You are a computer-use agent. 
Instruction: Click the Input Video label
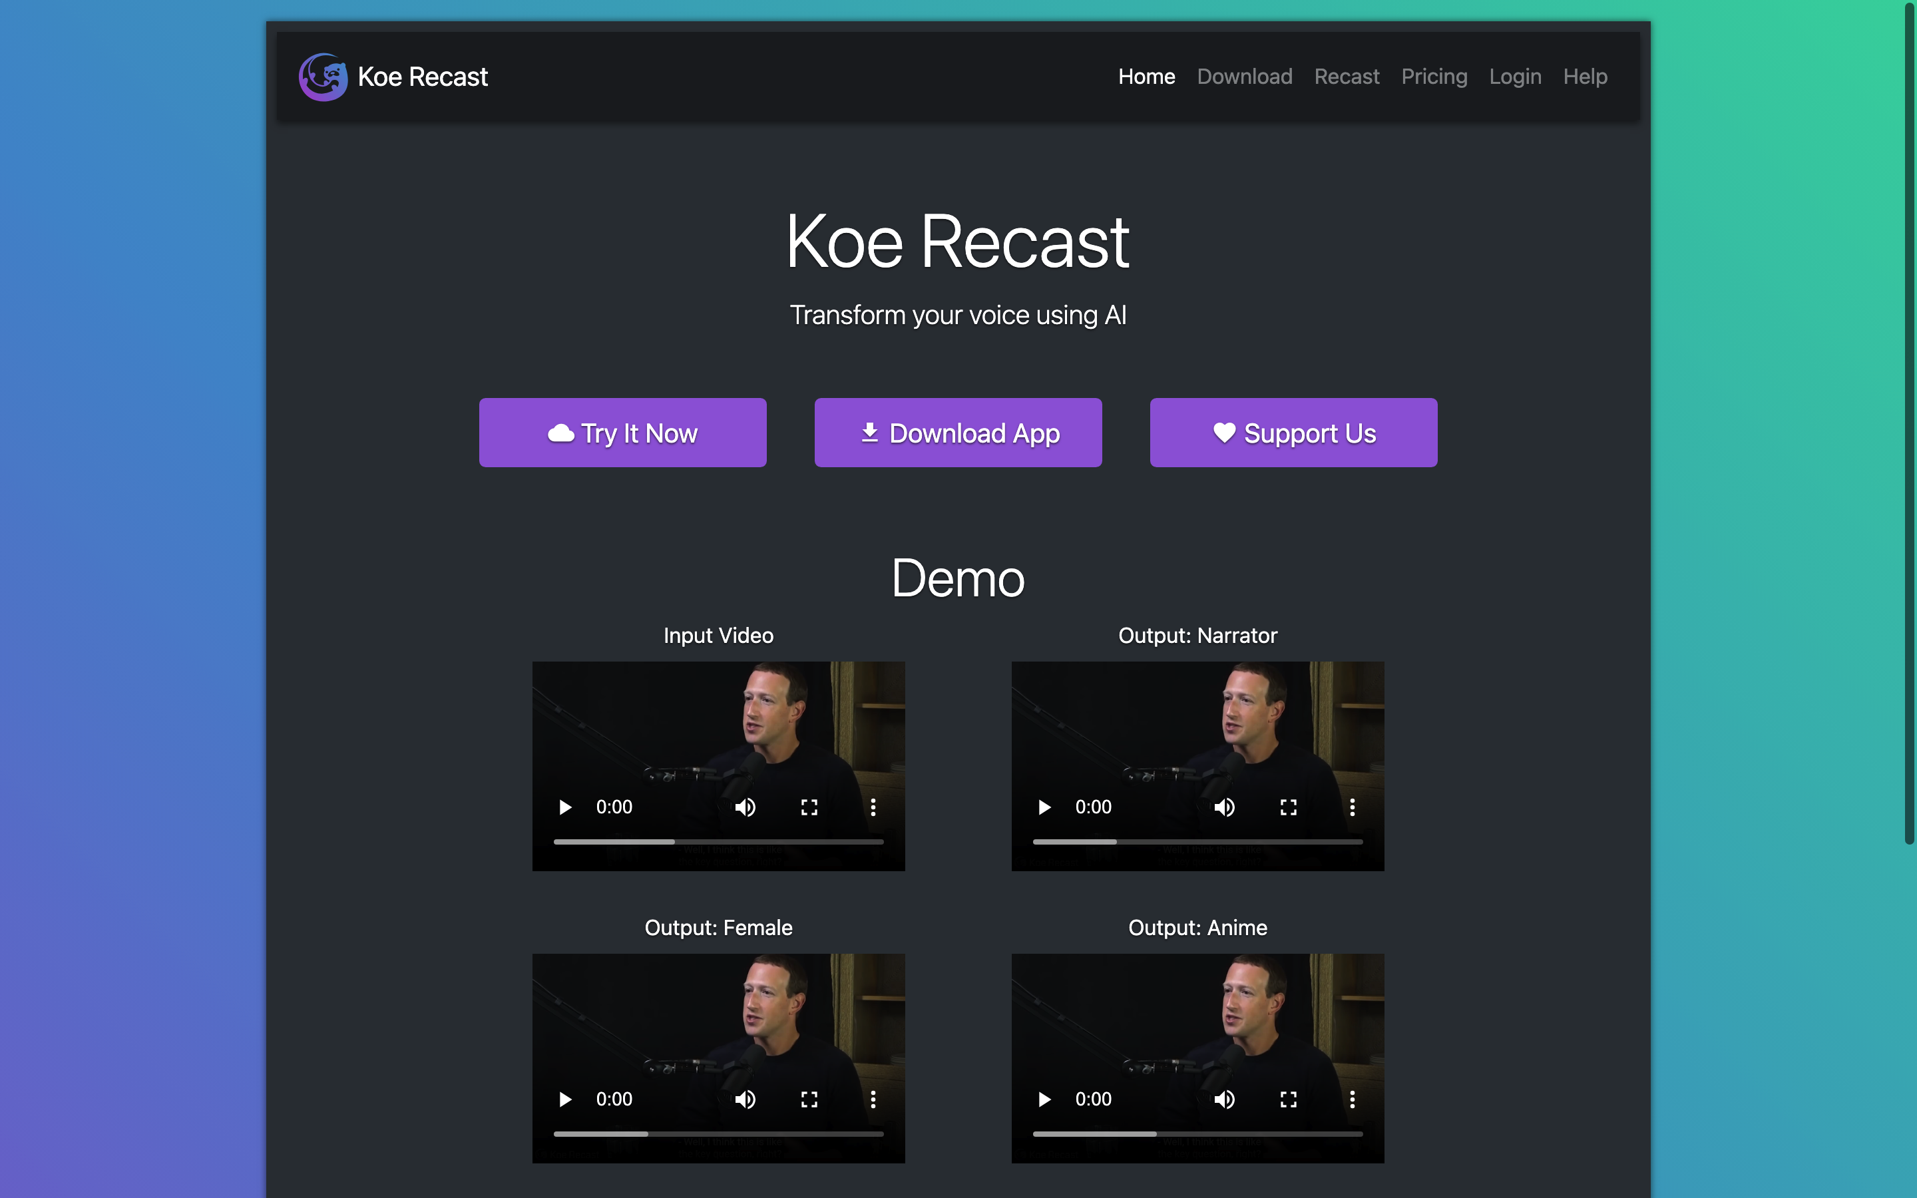coord(718,636)
